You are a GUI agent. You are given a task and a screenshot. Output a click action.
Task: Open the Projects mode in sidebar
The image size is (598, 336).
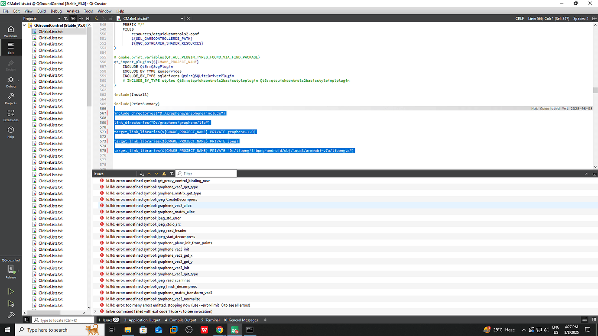[10, 99]
